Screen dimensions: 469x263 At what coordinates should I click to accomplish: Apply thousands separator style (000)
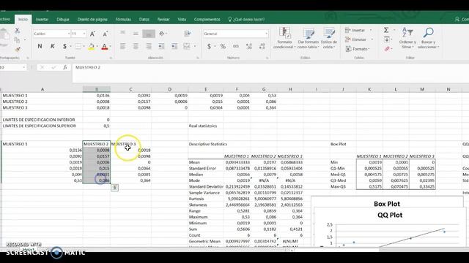[236, 46]
